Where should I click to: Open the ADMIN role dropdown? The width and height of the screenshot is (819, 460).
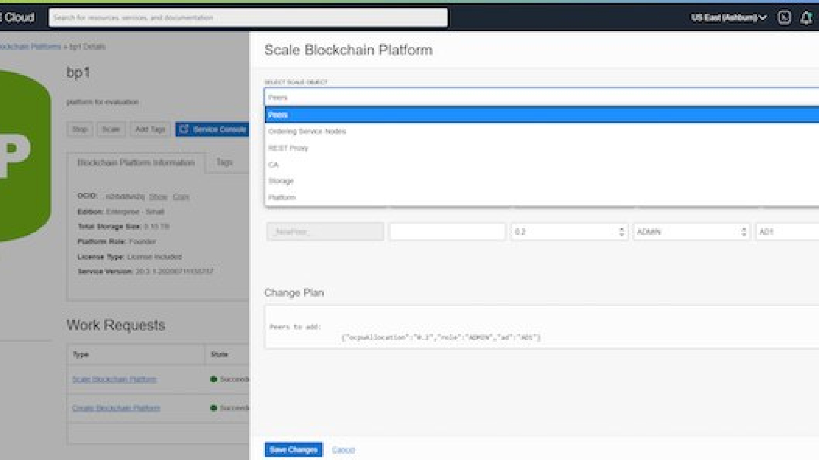click(x=691, y=232)
